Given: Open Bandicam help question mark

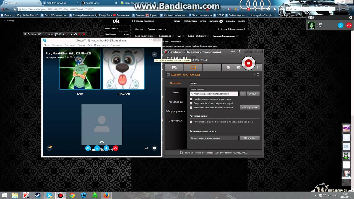Looking at the screenshot, I should pyautogui.click(x=240, y=51).
